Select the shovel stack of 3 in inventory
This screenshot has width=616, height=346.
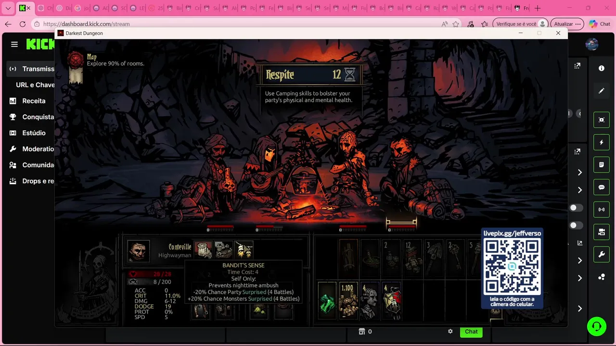[x=434, y=259]
